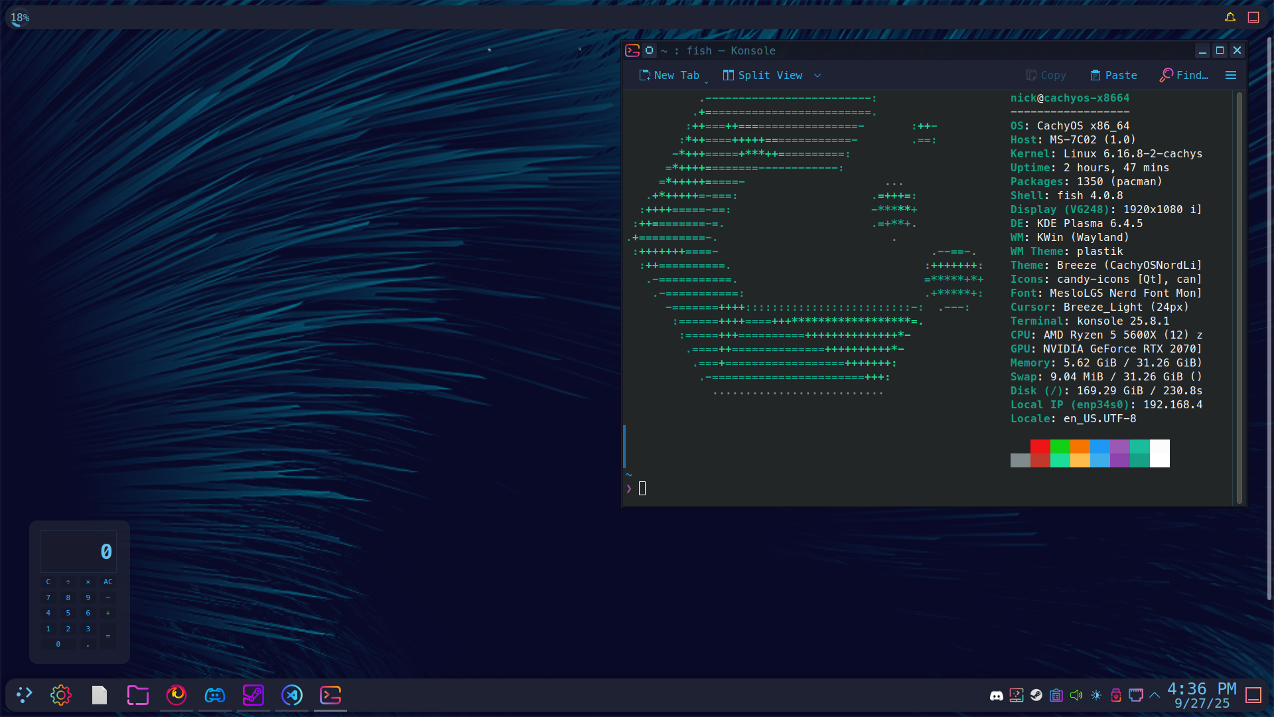Expand hidden system tray icons
1274x717 pixels.
click(x=1155, y=695)
